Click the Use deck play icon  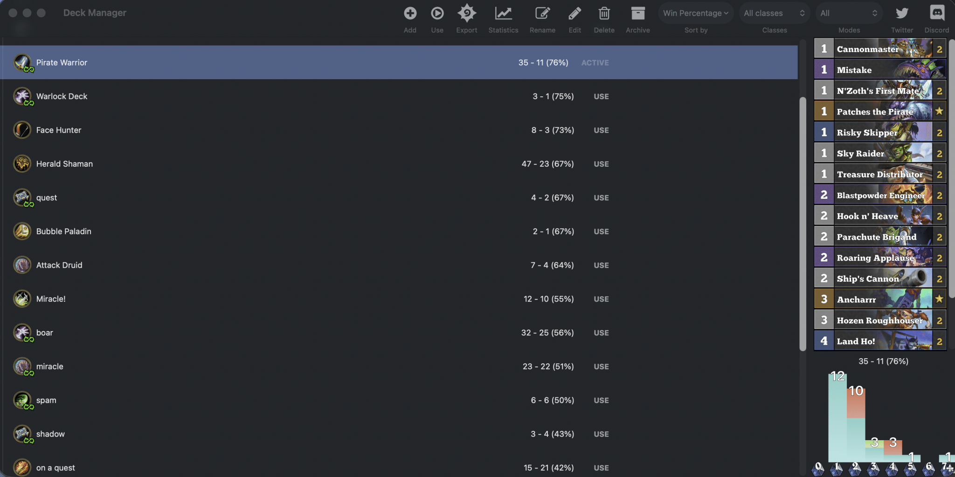coord(437,13)
